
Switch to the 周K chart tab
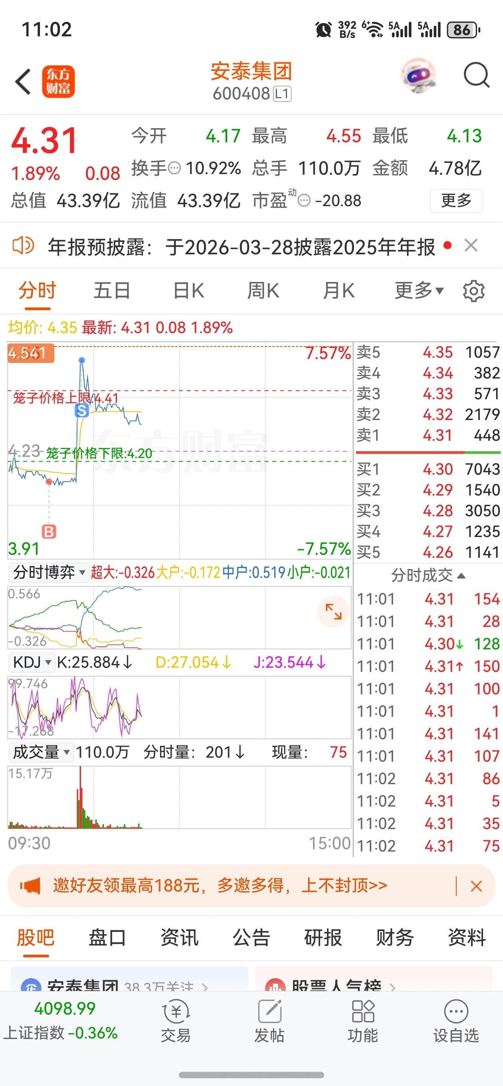coord(263,291)
